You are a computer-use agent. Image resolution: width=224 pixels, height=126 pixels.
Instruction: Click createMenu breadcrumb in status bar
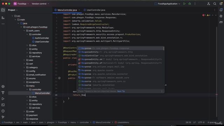tap(122, 122)
